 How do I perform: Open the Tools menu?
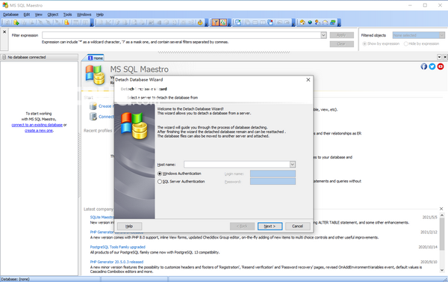67,14
